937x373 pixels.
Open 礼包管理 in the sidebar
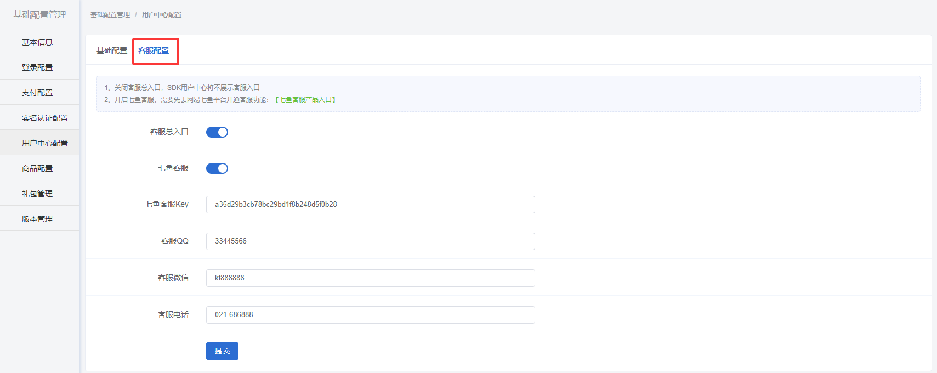point(39,194)
